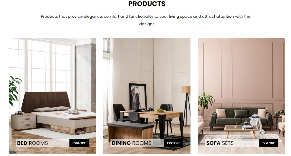Click the brown headboard in bedroom image

(x=46, y=101)
